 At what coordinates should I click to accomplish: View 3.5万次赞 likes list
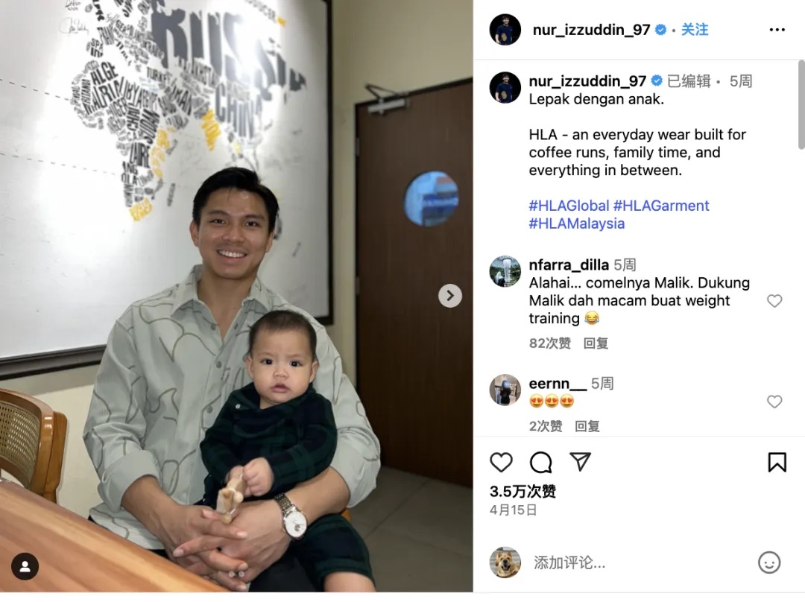coord(523,492)
